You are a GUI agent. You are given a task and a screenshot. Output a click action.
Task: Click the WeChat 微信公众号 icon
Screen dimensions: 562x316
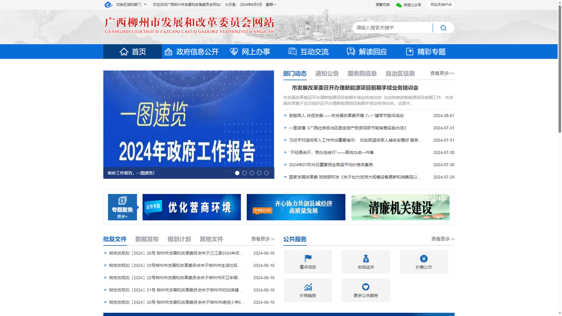coord(398,5)
